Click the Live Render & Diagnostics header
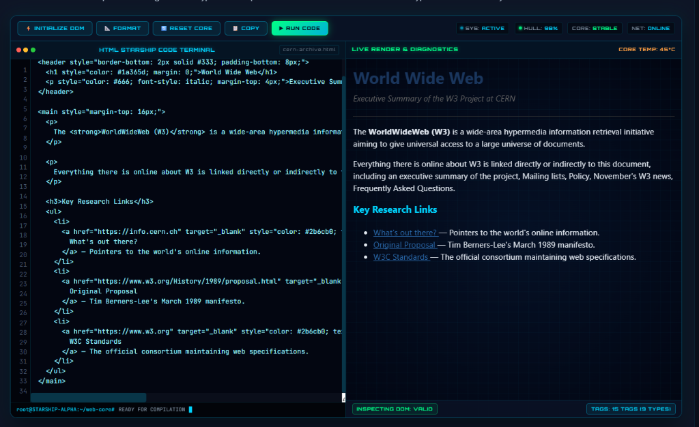Image resolution: width=699 pixels, height=427 pixels. pos(405,49)
